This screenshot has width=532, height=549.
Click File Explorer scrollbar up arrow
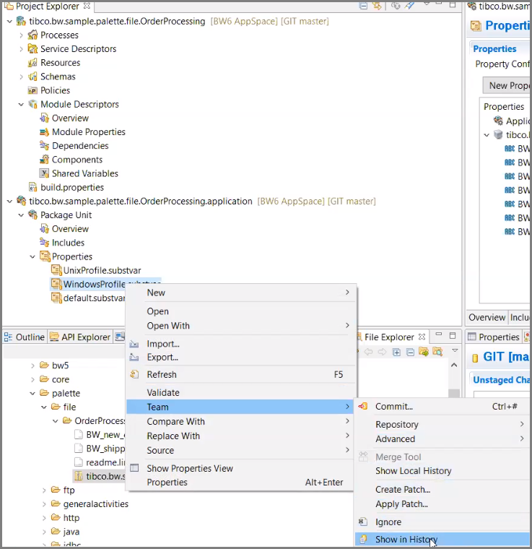click(x=454, y=365)
